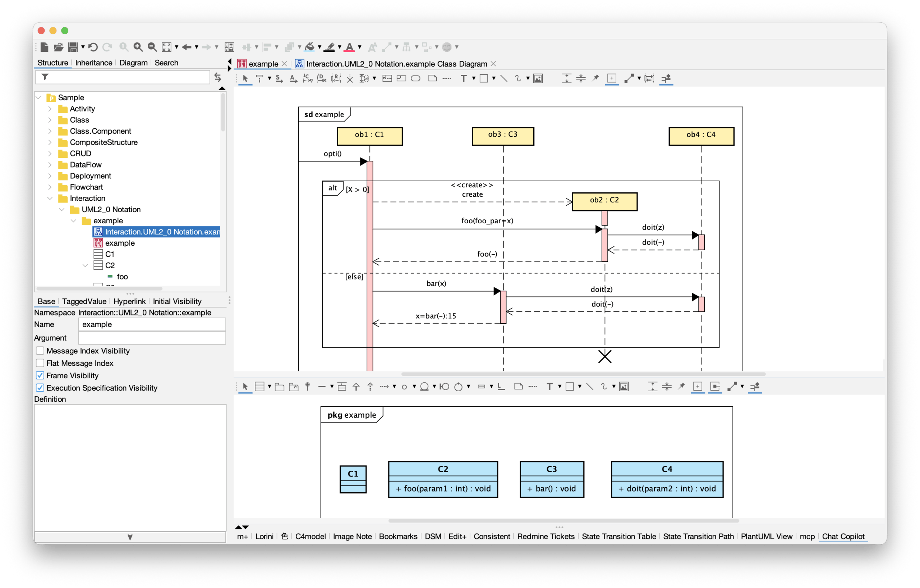Toggle Flat Message Index

click(x=40, y=363)
